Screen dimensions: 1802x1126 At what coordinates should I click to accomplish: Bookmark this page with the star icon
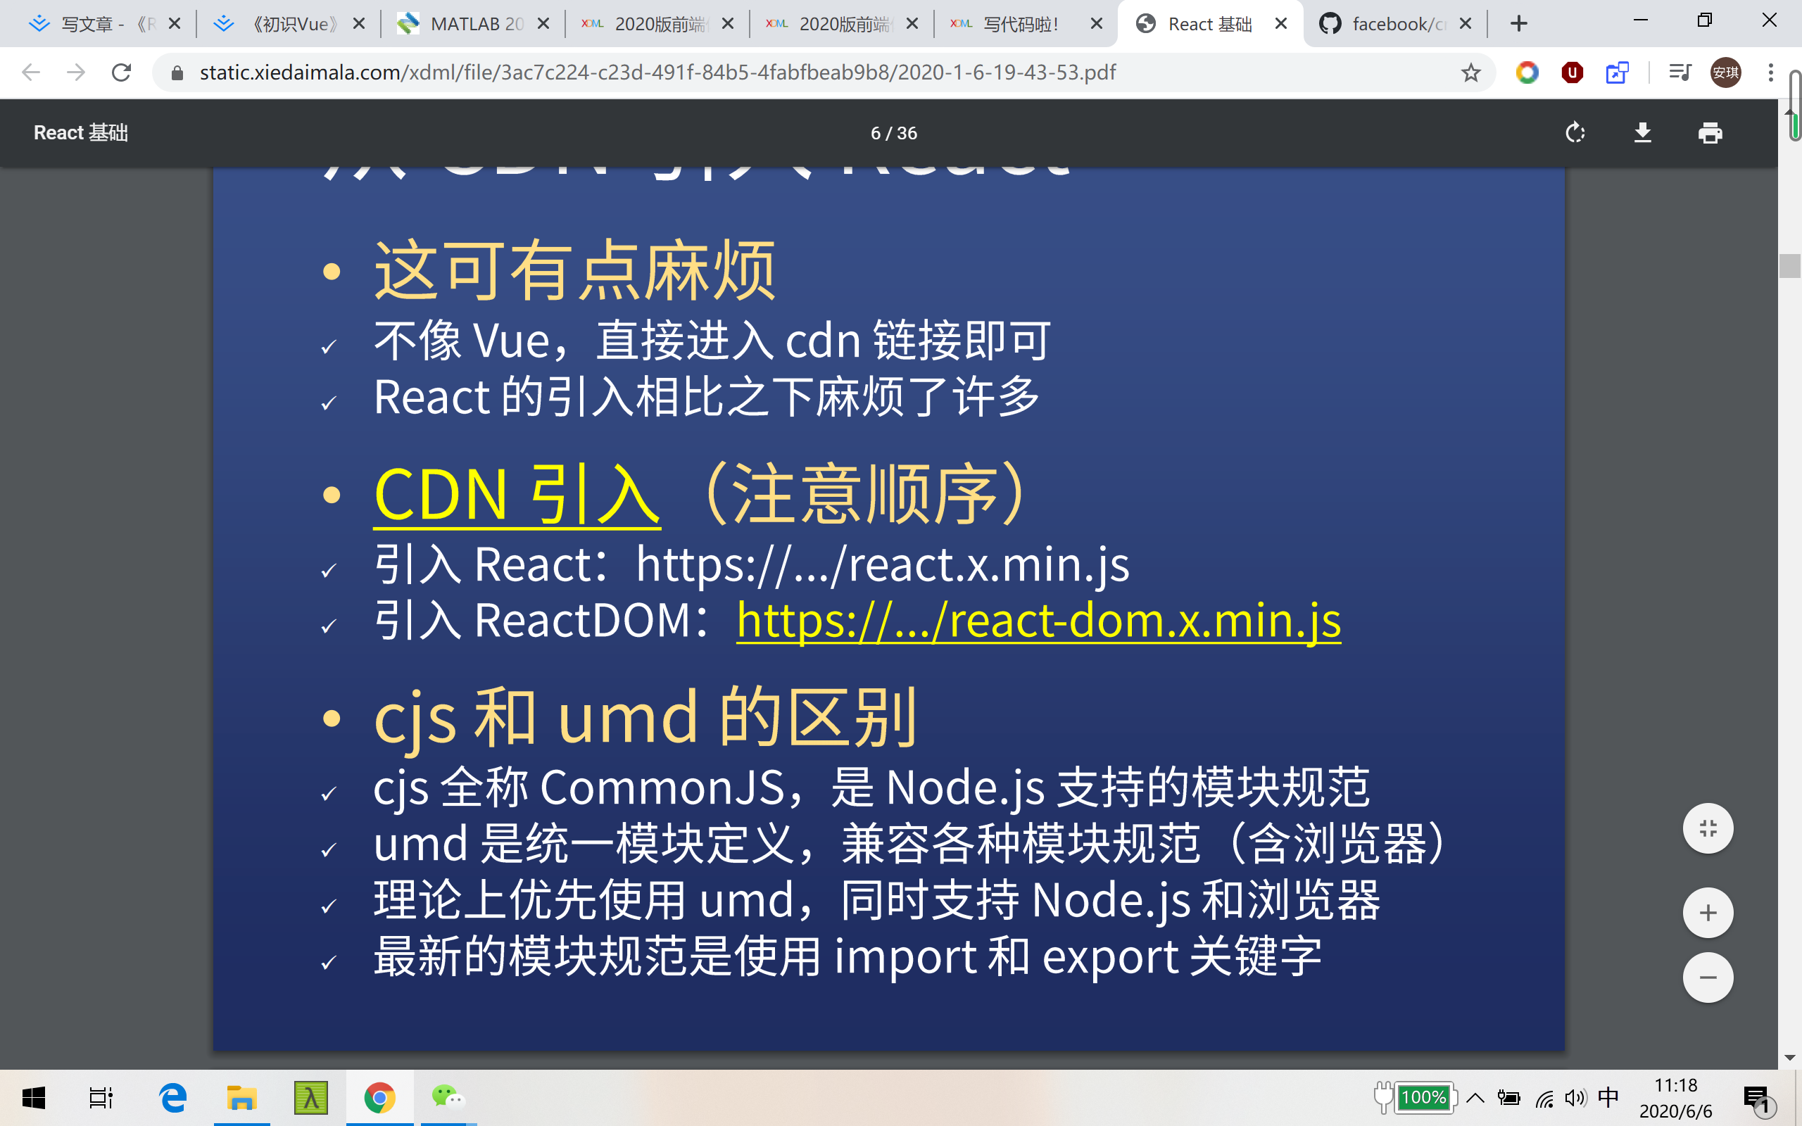[1470, 72]
